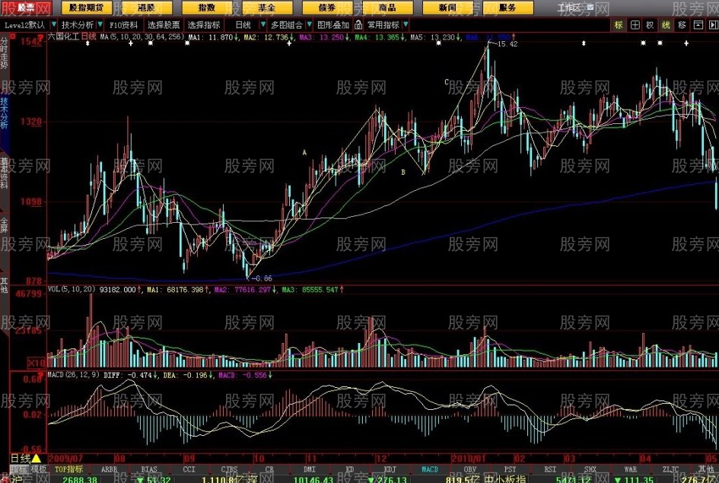
Task: Select the W&R indicator tab
Action: point(631,469)
